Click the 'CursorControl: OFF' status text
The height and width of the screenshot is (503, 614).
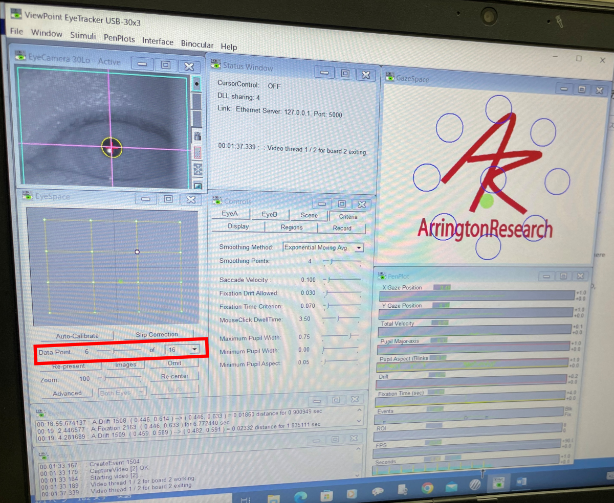(x=249, y=85)
